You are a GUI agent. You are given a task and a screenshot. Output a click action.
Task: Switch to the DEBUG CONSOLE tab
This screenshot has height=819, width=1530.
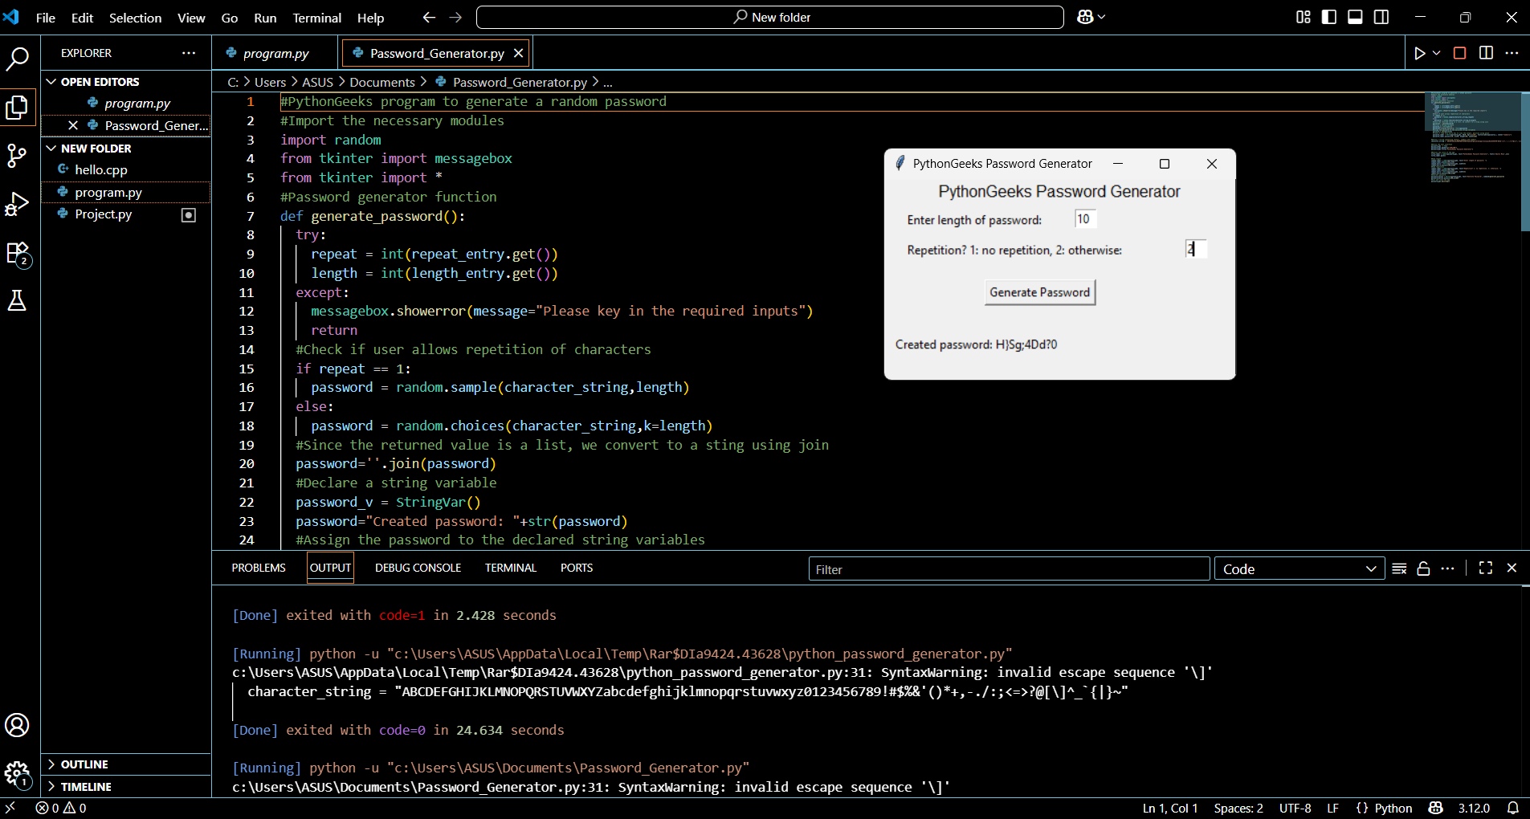pos(418,568)
